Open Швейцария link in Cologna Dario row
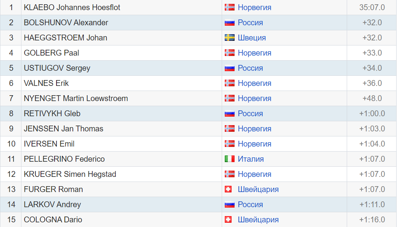The image size is (397, 227). click(x=258, y=220)
